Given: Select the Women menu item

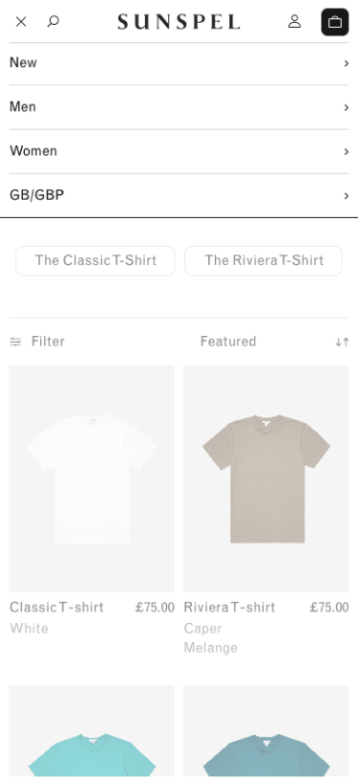Looking at the screenshot, I should coord(179,151).
